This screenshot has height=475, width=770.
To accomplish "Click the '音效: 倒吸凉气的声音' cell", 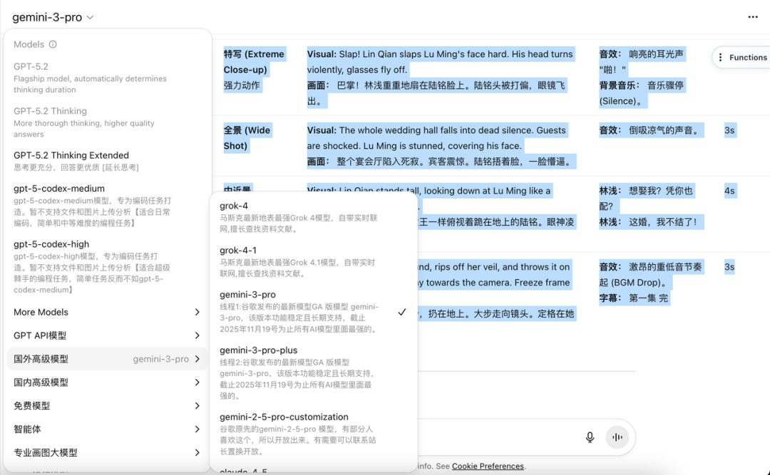I will coord(650,130).
